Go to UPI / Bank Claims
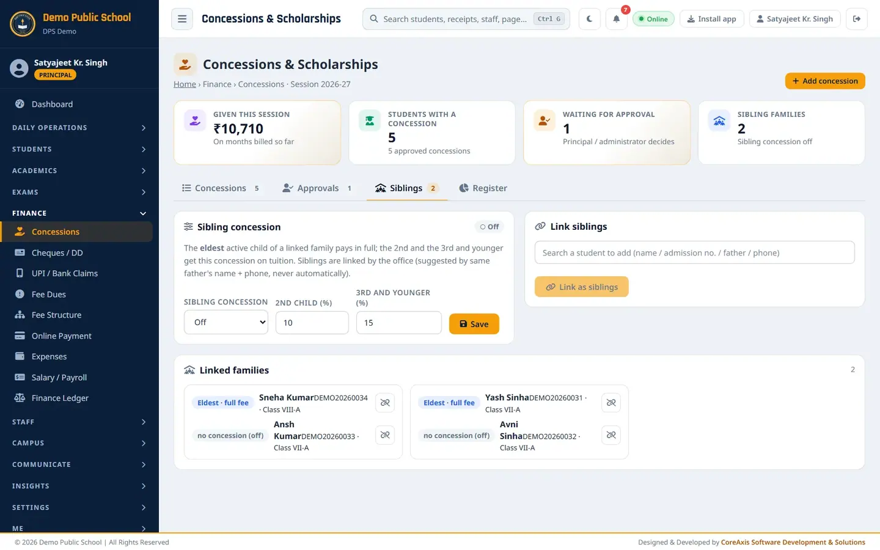Screen dimensions: 880x550 tap(76, 274)
